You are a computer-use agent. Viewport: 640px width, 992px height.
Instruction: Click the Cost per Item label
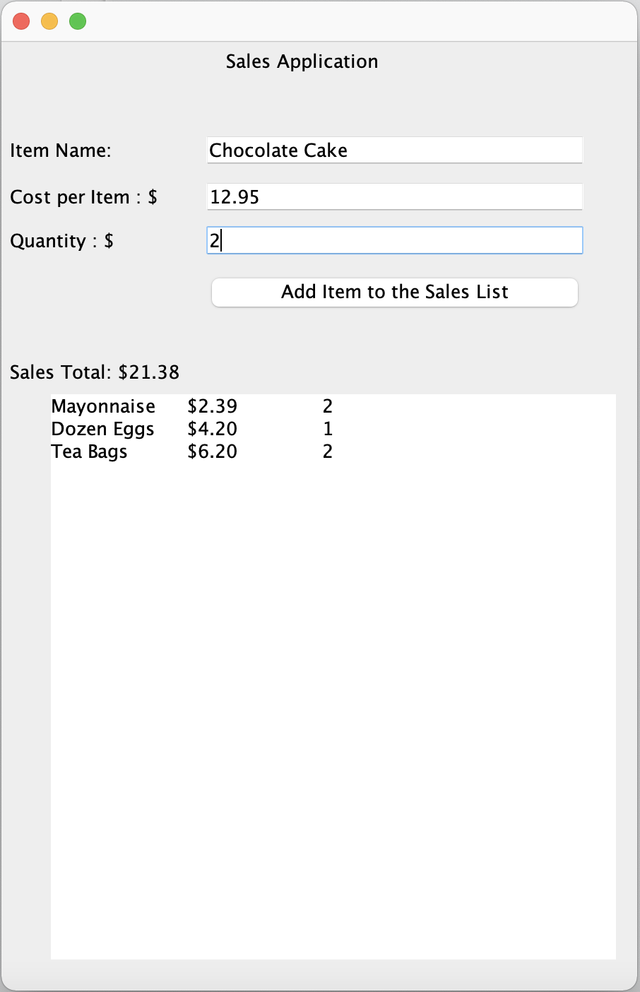pos(83,197)
